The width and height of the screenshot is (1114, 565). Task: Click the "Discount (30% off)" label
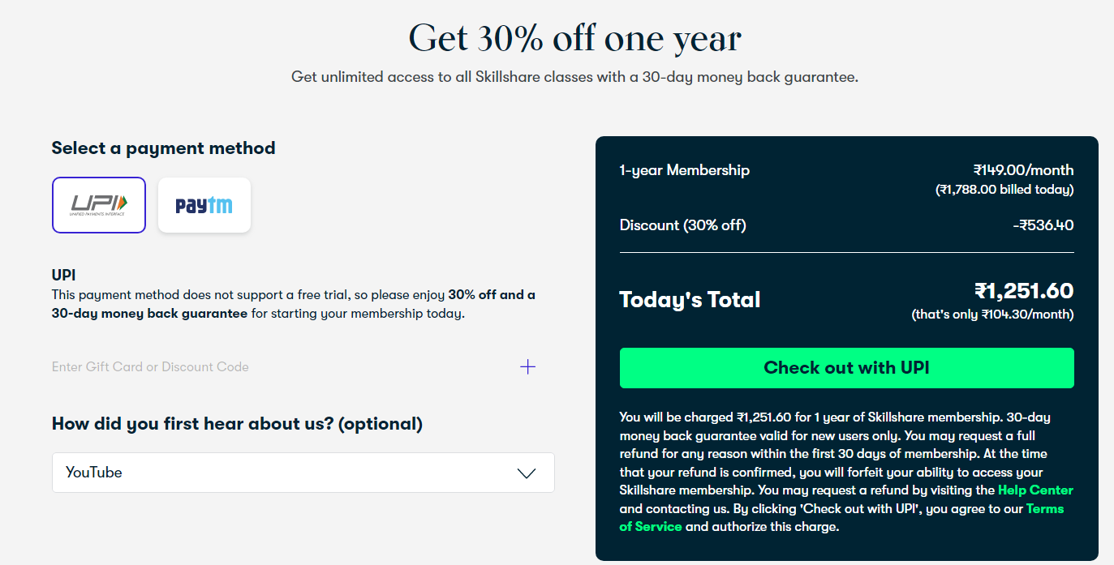click(683, 225)
